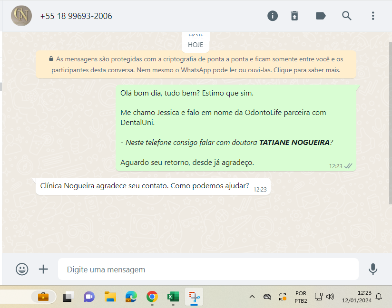Show hidden tray icons chevron
The image size is (392, 308).
tap(252, 297)
